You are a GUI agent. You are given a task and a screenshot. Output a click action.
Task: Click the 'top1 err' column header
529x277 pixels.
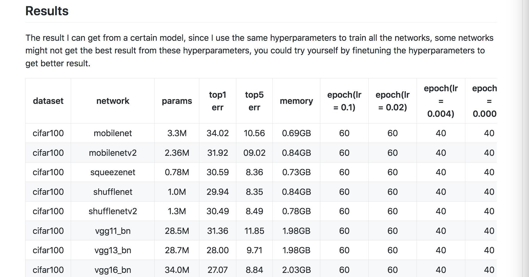[x=218, y=101]
